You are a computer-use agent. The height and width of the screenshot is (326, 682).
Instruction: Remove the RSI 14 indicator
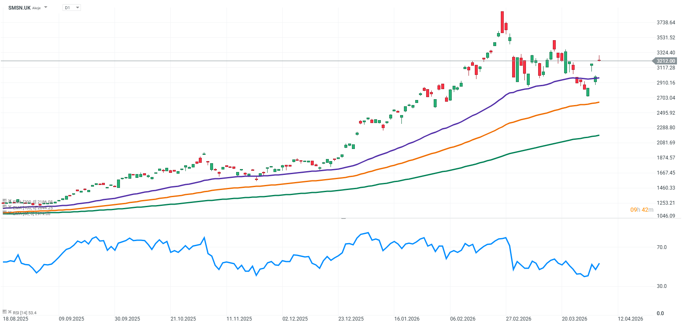(9, 312)
